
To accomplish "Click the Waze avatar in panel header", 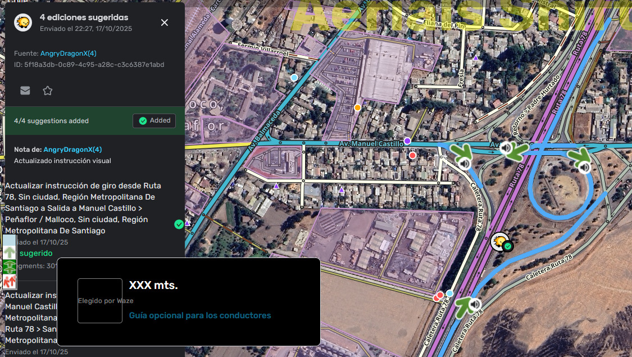I will (x=22, y=22).
